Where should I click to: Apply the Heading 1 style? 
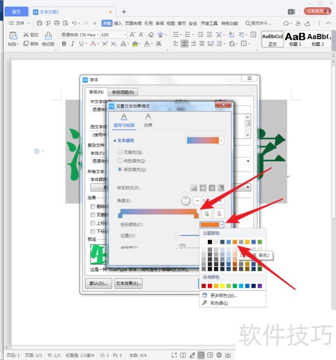pyautogui.click(x=295, y=39)
